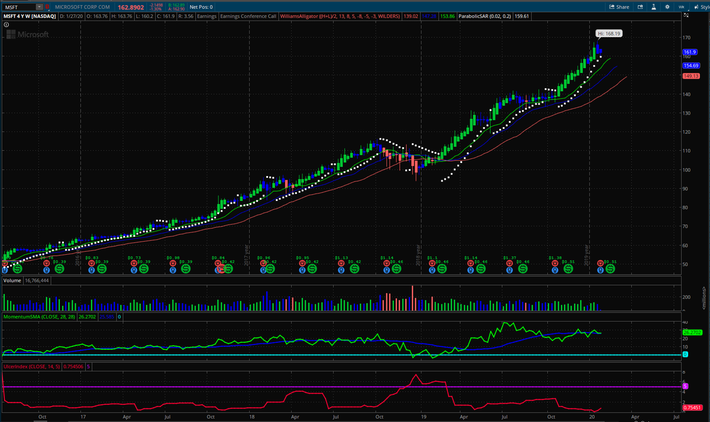Click the MSFT 4 Y W [NASDAQ] title
The height and width of the screenshot is (422, 710).
coord(28,16)
